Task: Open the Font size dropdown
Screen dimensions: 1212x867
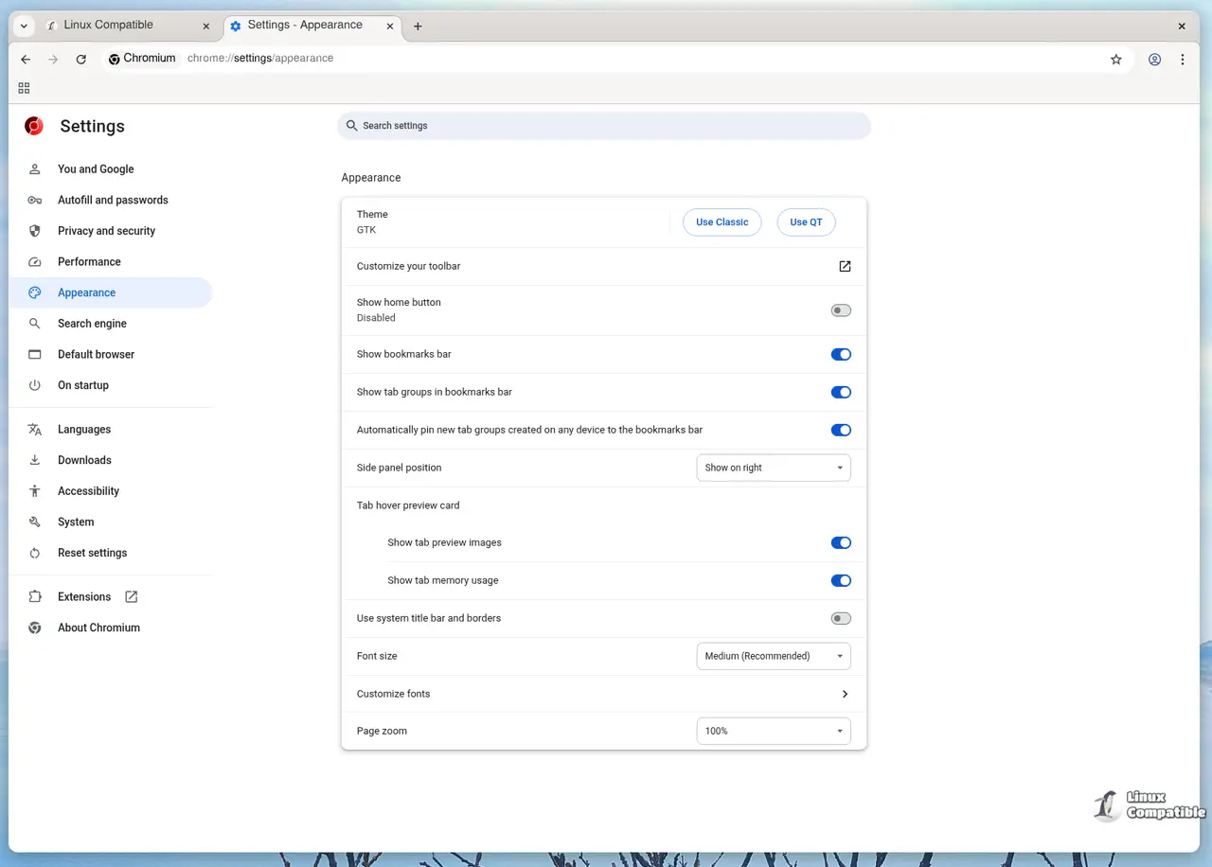Action: click(x=773, y=655)
